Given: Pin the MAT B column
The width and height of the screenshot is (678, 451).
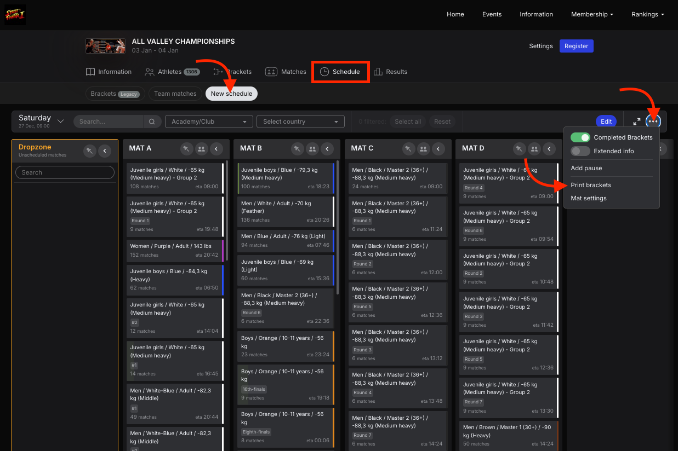Looking at the screenshot, I should pos(298,148).
